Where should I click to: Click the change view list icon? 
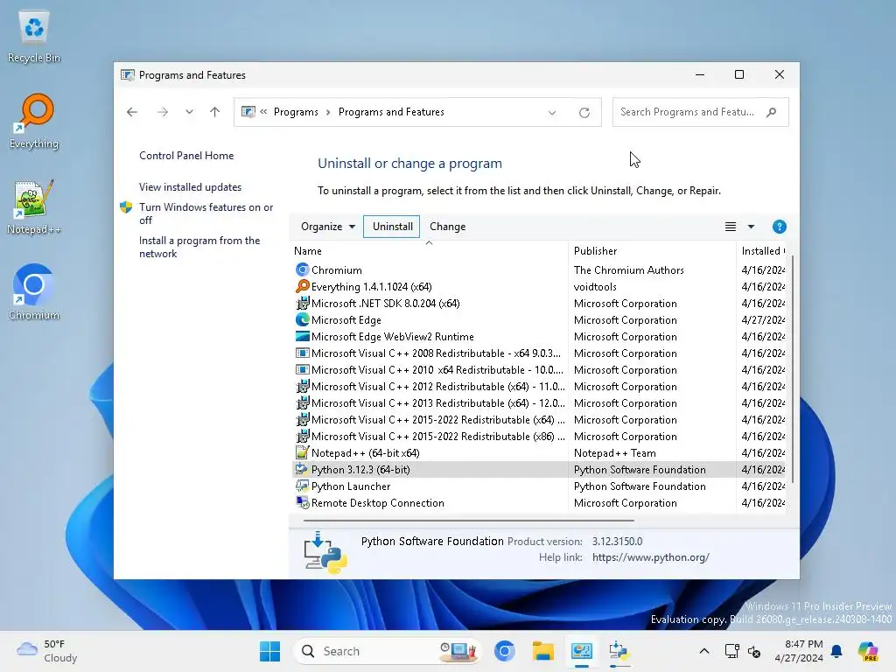point(731,227)
